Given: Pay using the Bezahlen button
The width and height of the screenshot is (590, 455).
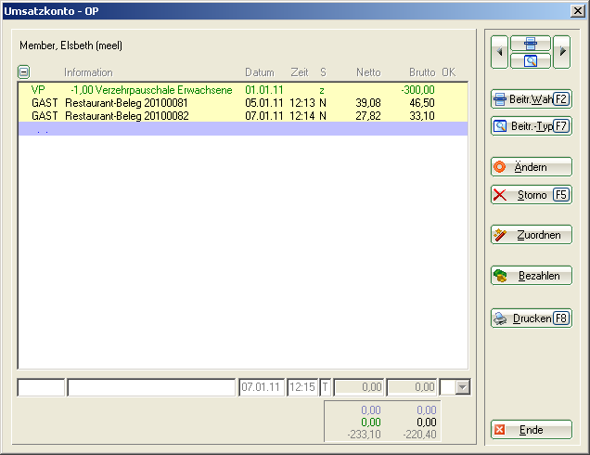Looking at the screenshot, I should (531, 276).
